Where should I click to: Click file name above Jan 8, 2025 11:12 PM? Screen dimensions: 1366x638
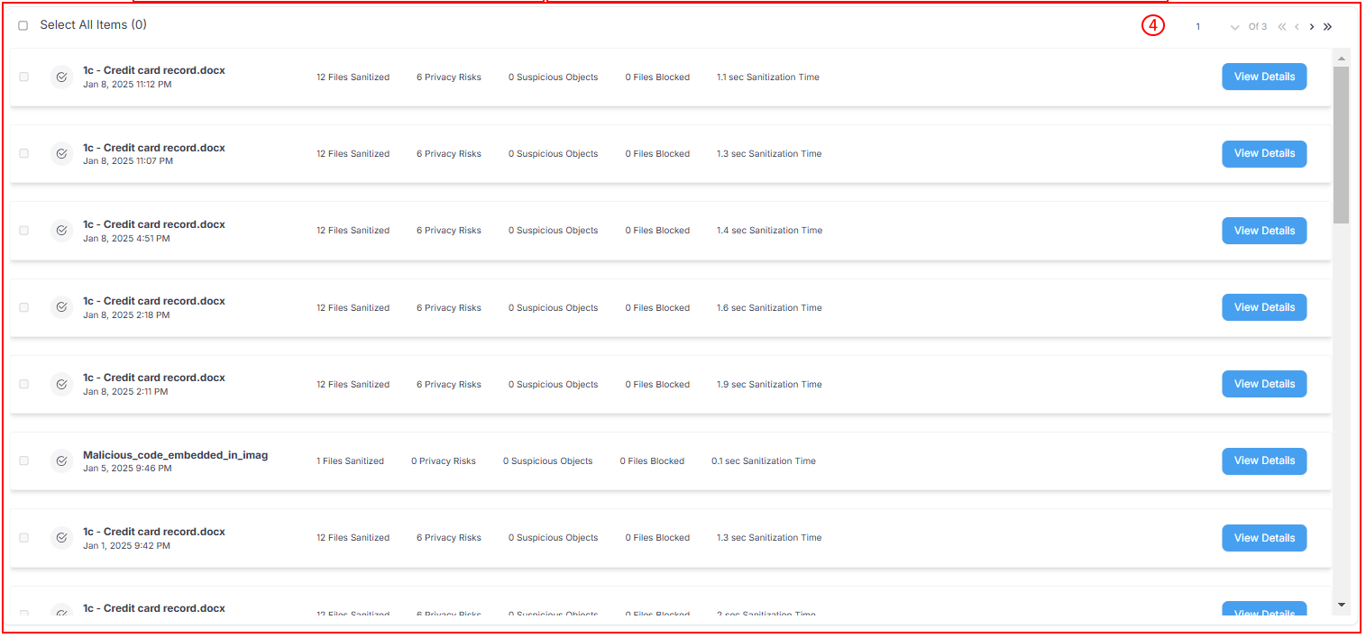(154, 70)
